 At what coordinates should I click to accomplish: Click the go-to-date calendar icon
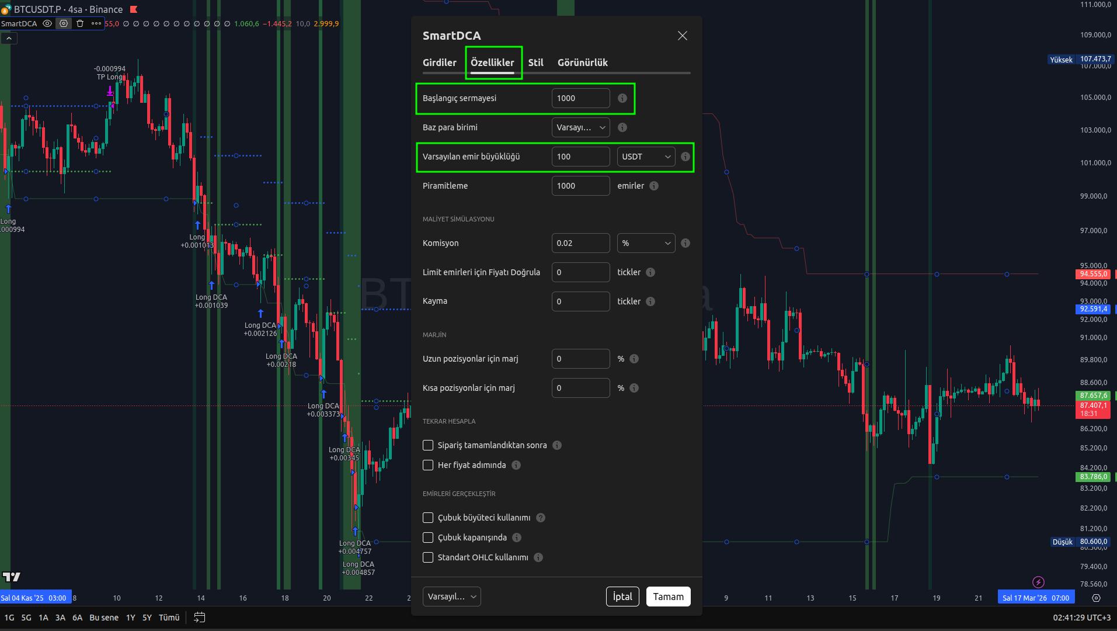click(x=199, y=618)
